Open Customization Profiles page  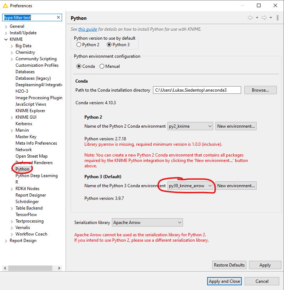(x=37, y=65)
